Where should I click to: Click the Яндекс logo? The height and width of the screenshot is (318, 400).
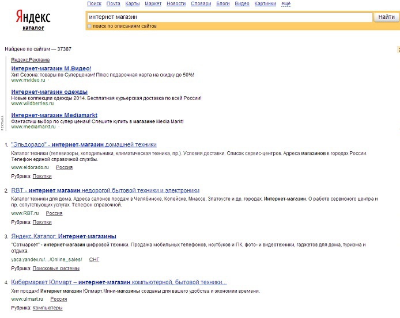(33, 17)
